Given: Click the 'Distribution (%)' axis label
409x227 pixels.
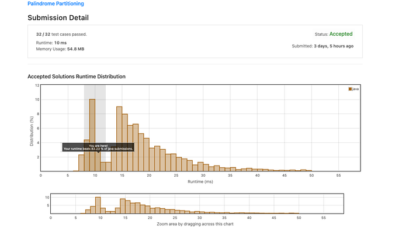Looking at the screenshot, I should click(32, 131).
